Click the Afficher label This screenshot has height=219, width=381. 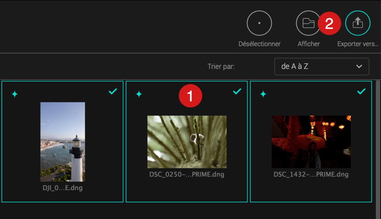(308, 44)
